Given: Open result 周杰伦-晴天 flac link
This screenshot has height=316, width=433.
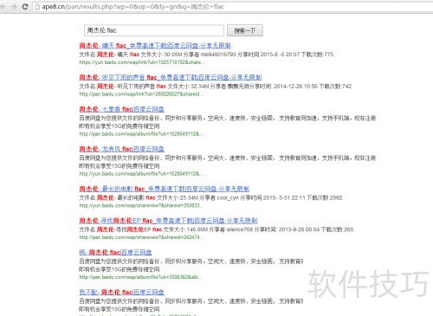Looking at the screenshot, I should pos(155,46).
